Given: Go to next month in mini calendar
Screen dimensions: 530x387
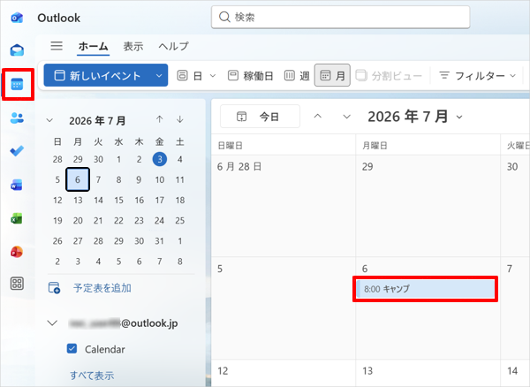Looking at the screenshot, I should click(x=180, y=119).
